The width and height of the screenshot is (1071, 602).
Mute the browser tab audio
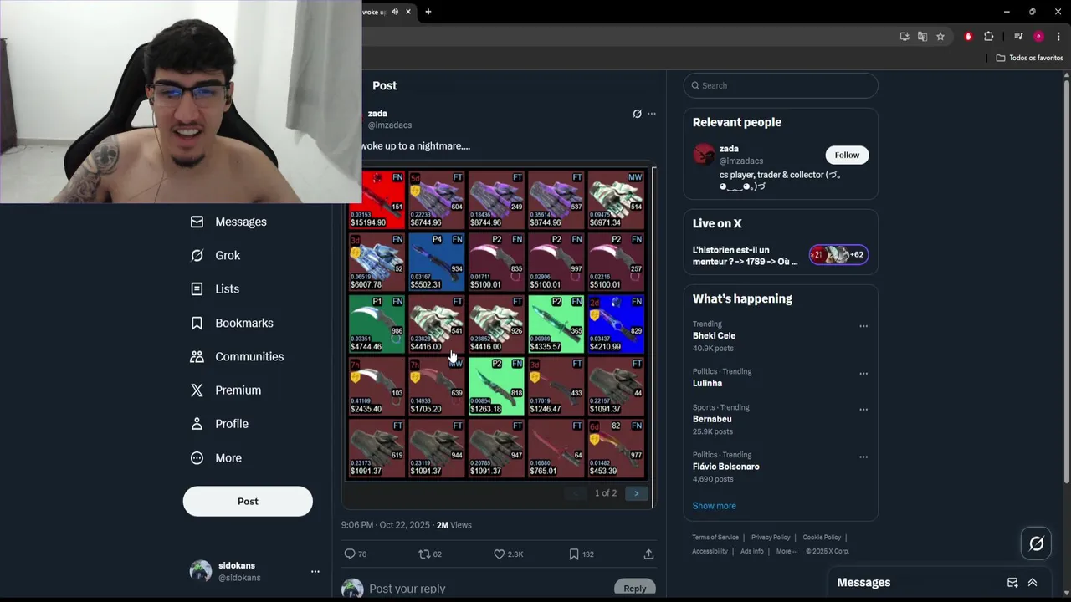click(x=395, y=12)
